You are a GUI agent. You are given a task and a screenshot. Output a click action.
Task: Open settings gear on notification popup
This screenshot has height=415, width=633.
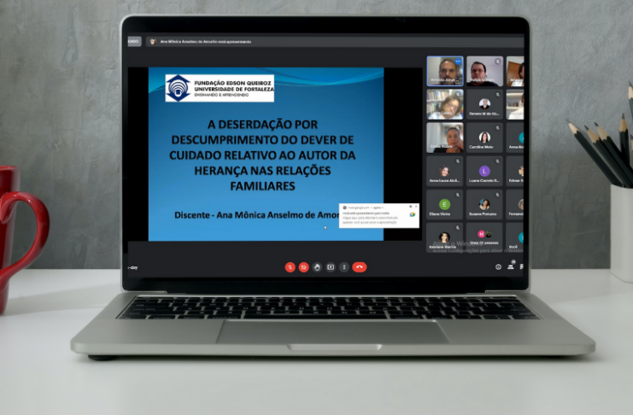(x=411, y=207)
